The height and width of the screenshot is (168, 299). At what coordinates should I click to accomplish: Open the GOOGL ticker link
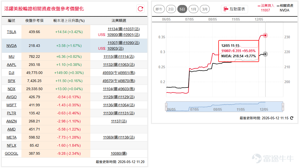click(x=11, y=153)
